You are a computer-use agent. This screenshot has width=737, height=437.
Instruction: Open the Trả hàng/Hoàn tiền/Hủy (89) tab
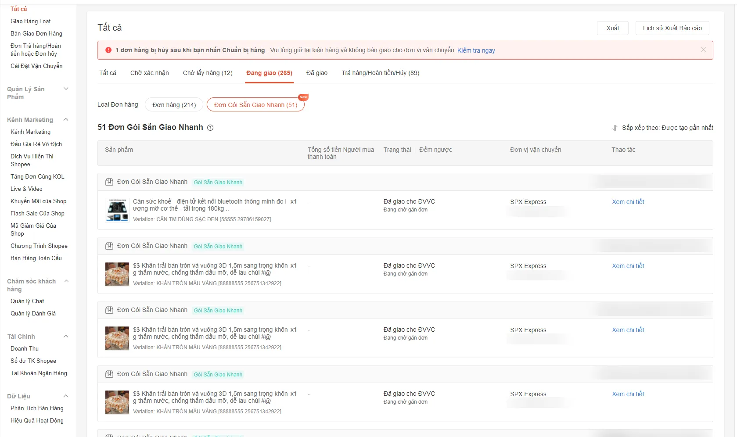381,73
